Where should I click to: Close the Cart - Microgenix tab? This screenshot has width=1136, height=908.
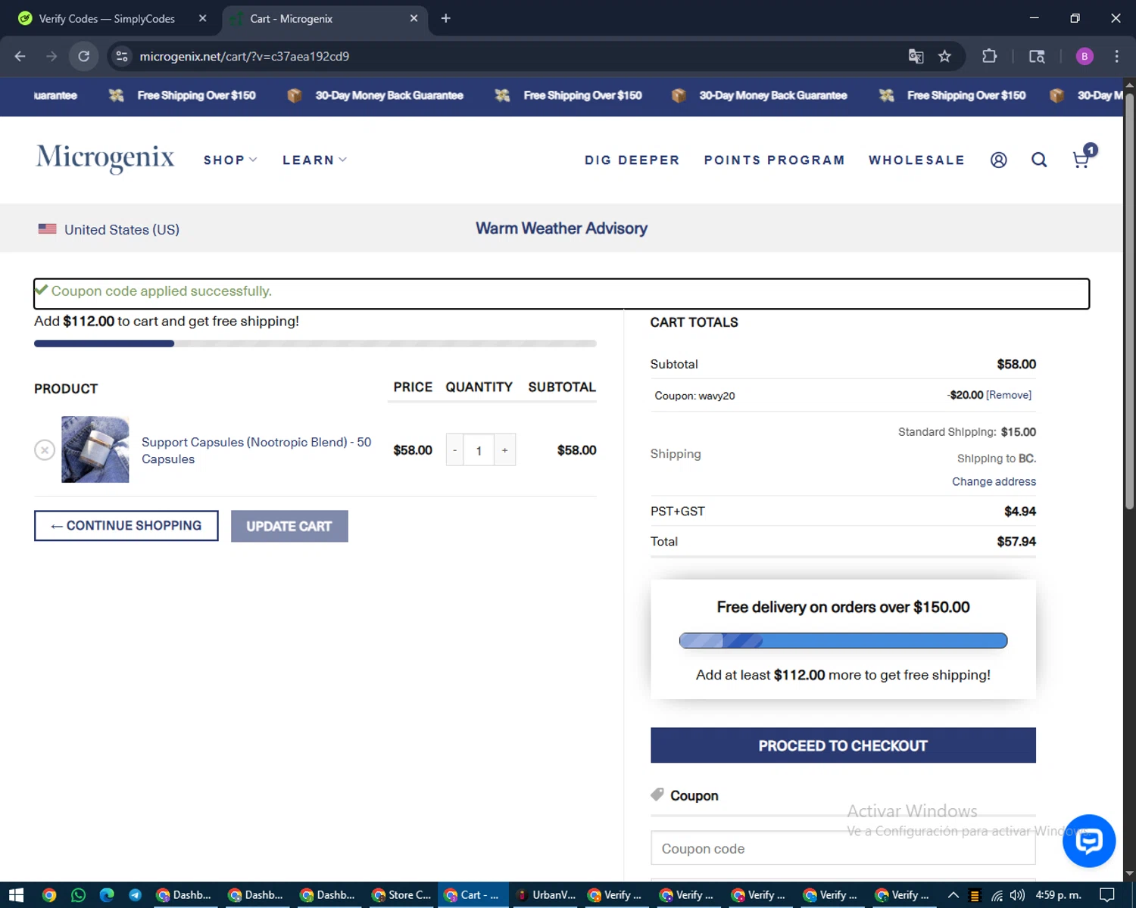tap(414, 18)
